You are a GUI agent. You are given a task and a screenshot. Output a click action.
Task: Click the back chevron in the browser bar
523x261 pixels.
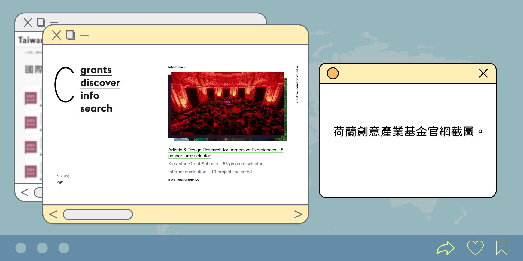53,214
